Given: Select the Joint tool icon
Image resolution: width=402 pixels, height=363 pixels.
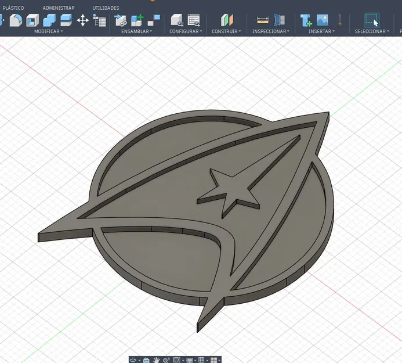Looking at the screenshot, I should [154, 20].
